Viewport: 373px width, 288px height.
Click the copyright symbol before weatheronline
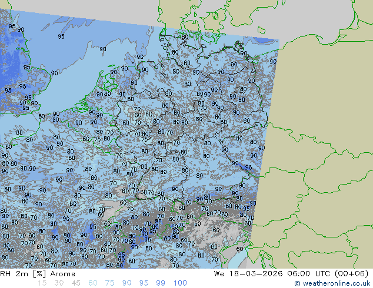[x=298, y=283]
